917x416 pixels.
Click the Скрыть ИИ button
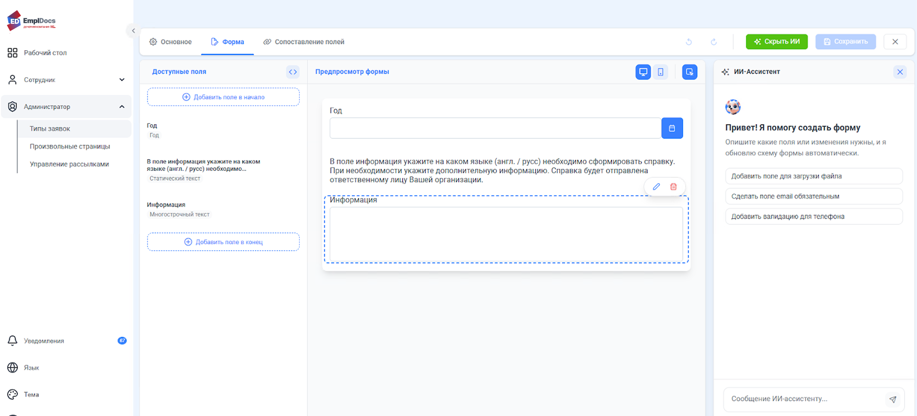(x=776, y=42)
